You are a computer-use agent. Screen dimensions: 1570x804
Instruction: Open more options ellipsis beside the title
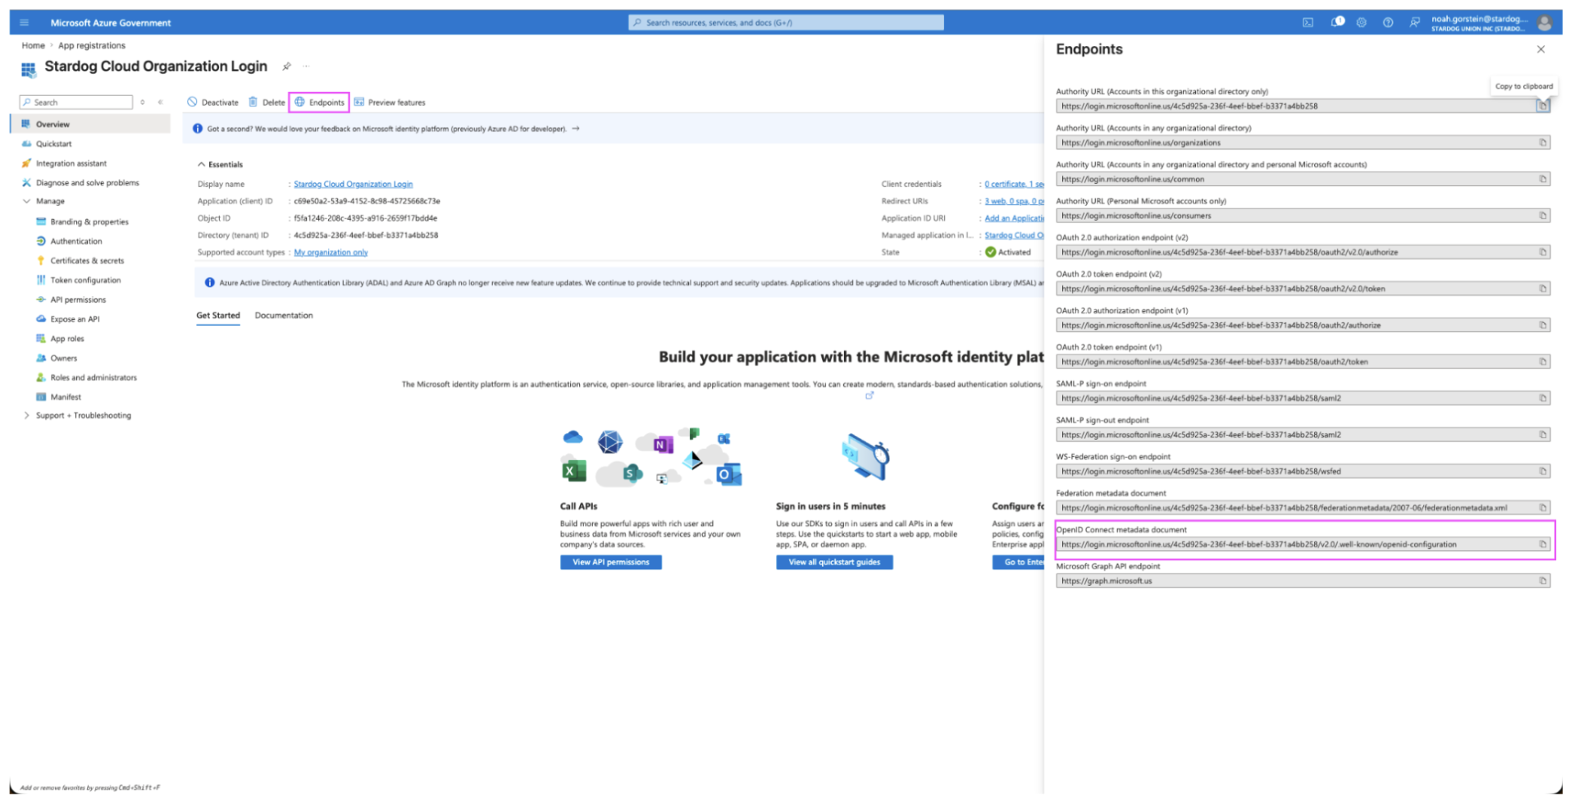[x=306, y=66]
